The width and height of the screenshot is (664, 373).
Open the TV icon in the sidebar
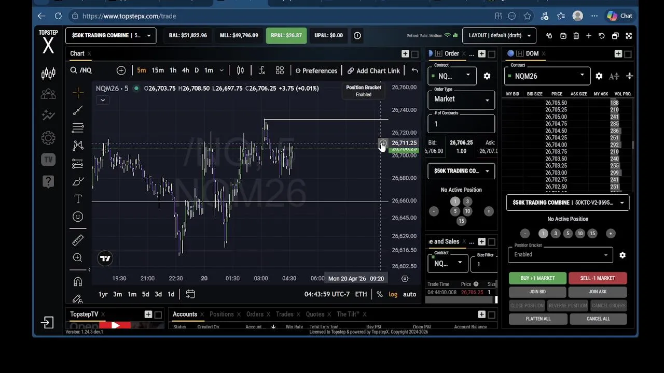pyautogui.click(x=48, y=160)
